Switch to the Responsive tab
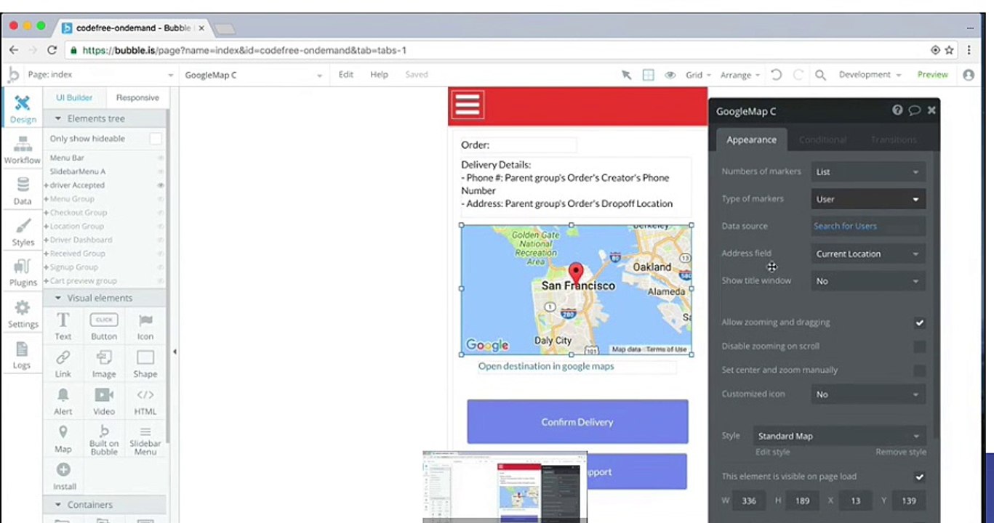 (x=137, y=97)
